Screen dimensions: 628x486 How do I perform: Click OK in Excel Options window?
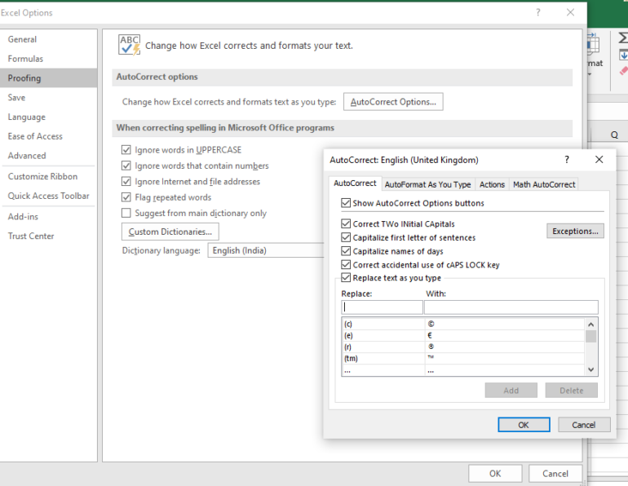click(495, 474)
